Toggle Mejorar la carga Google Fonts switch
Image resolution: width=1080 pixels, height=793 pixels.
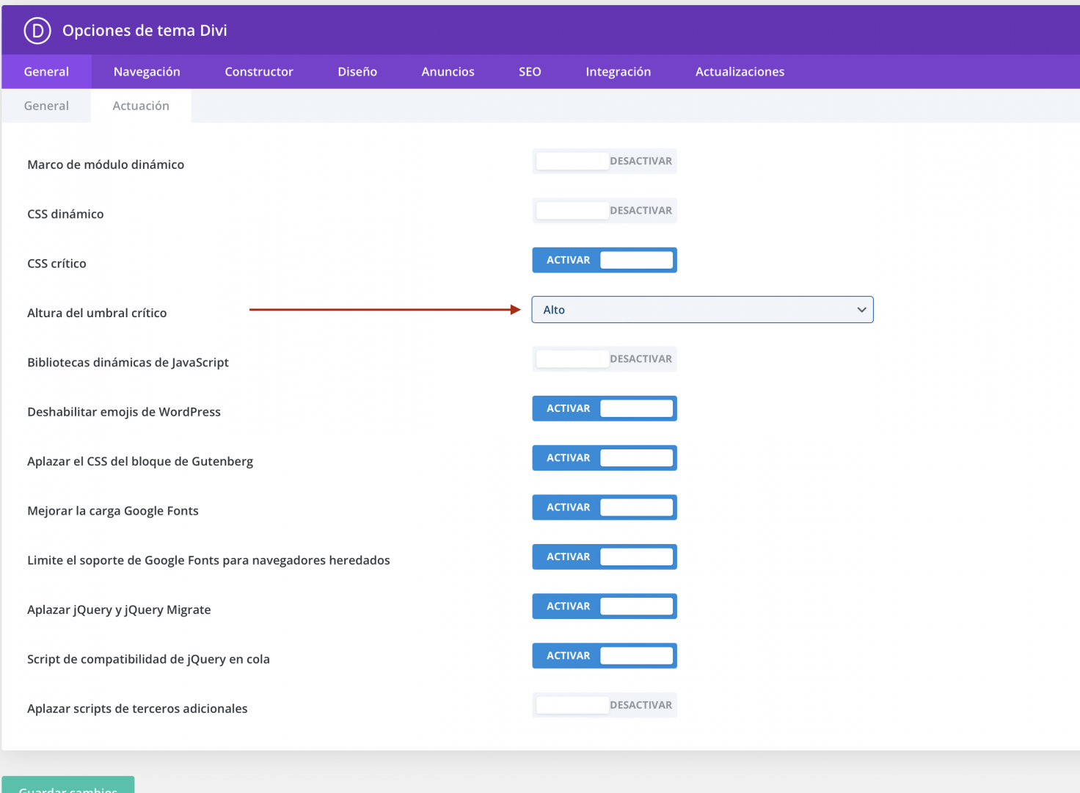click(605, 507)
